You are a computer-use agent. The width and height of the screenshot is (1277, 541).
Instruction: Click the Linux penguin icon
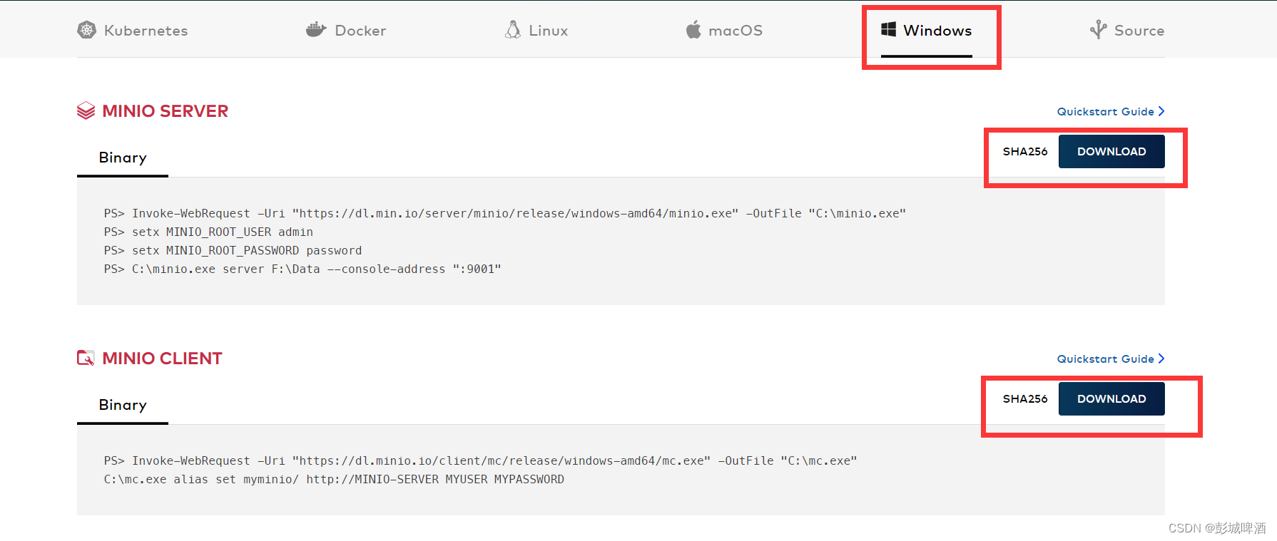513,30
